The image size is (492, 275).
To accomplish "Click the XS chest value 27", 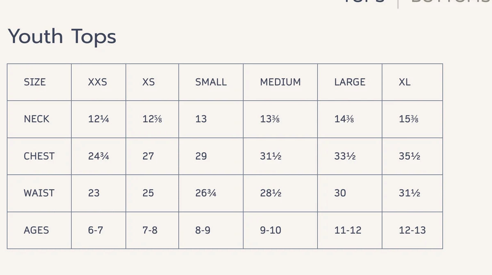I will (148, 156).
